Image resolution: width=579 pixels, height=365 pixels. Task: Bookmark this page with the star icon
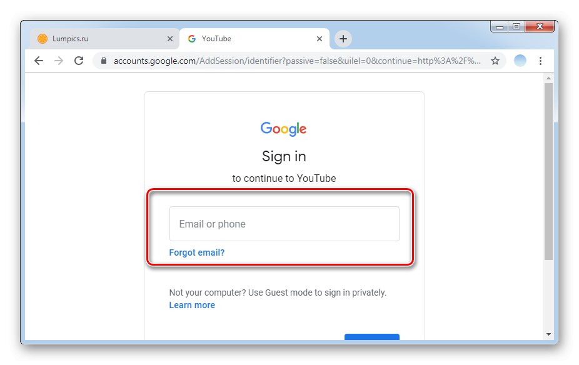click(x=495, y=61)
